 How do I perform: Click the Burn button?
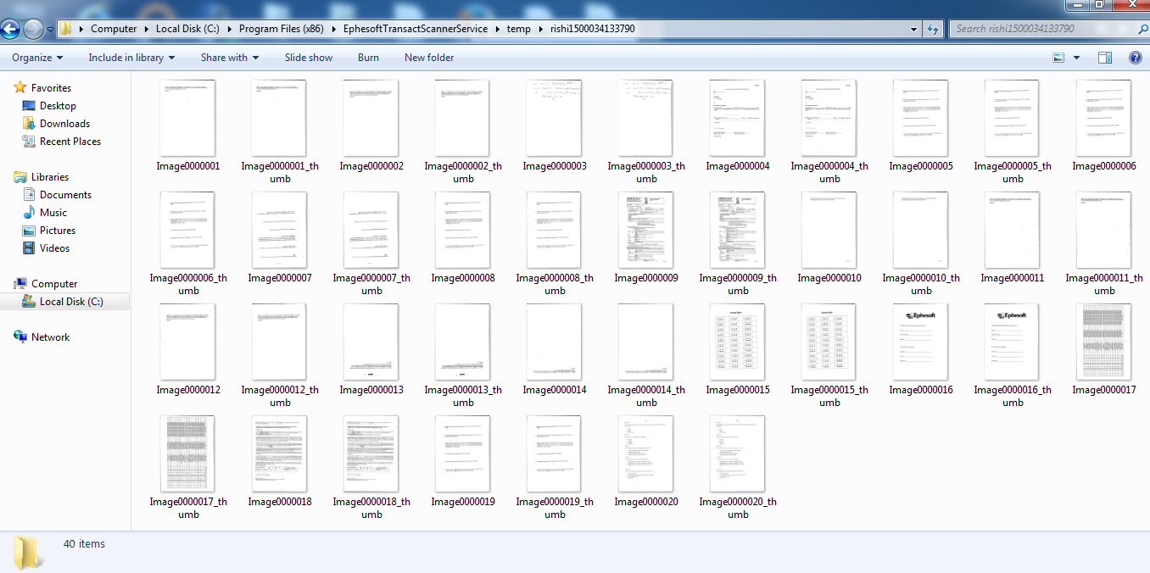click(x=368, y=58)
